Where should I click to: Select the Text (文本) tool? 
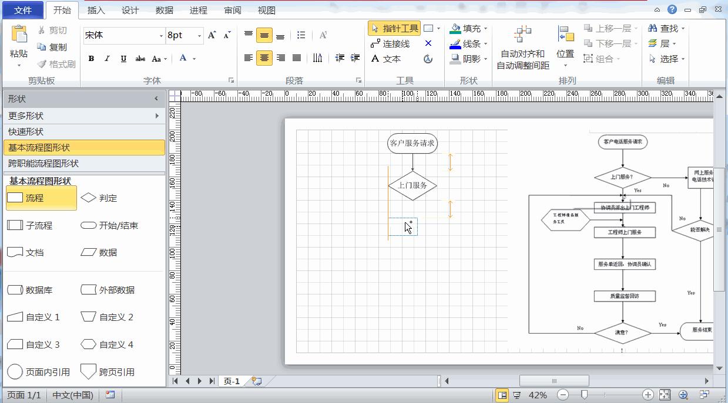[x=386, y=59]
